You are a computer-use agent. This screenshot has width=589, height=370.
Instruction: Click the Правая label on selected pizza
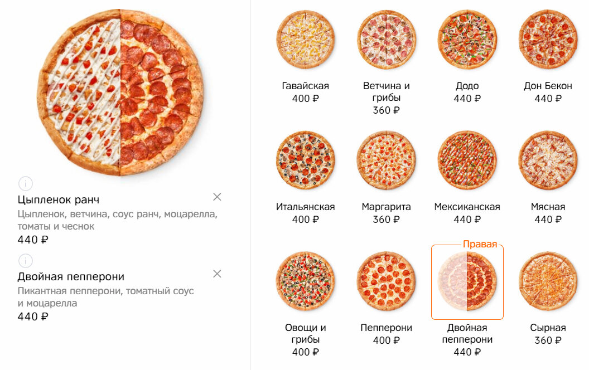coord(480,244)
